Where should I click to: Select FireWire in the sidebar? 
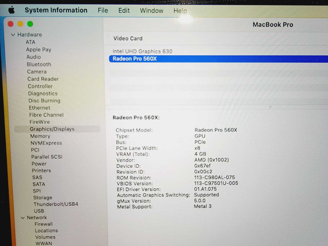coord(40,122)
